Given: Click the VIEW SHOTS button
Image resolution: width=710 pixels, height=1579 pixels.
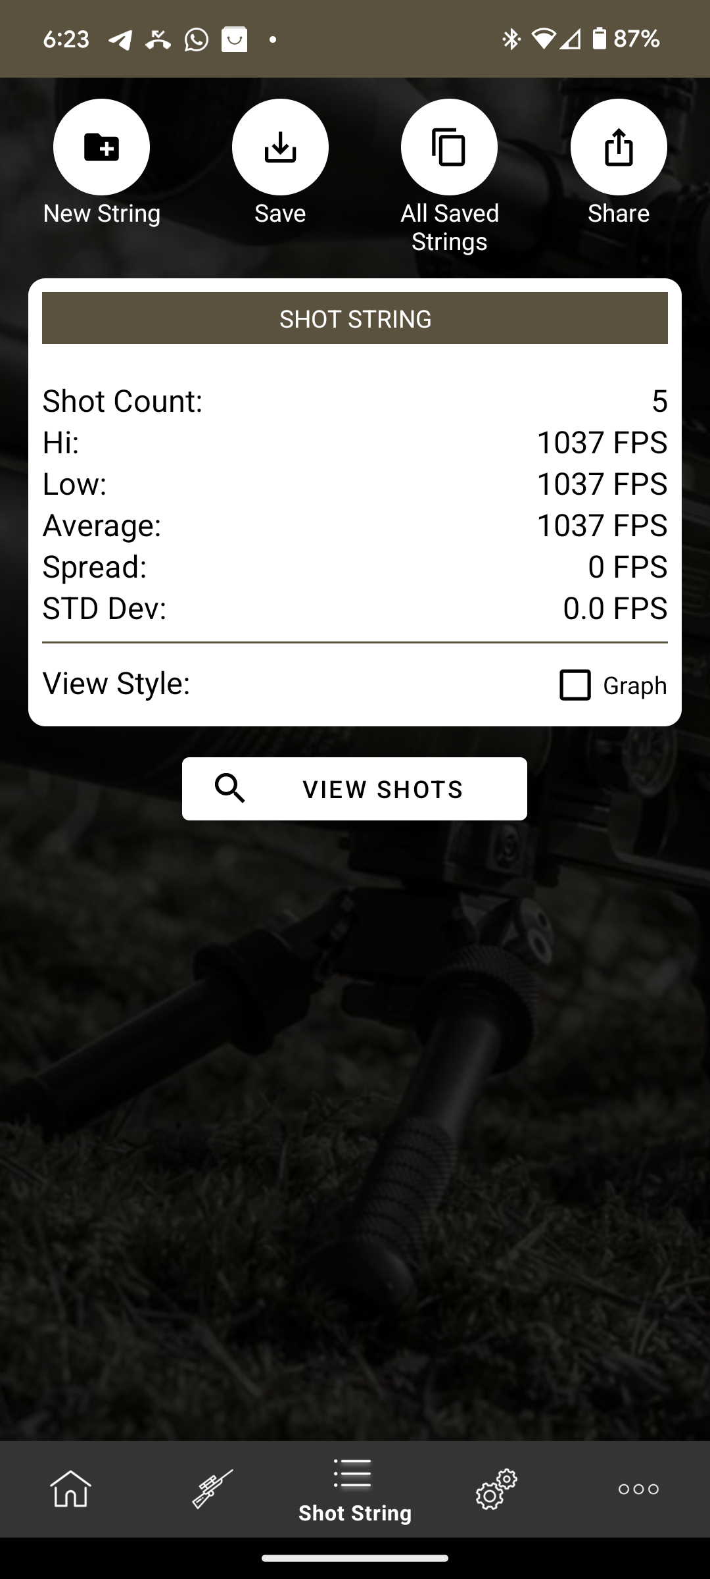Looking at the screenshot, I should tap(354, 789).
